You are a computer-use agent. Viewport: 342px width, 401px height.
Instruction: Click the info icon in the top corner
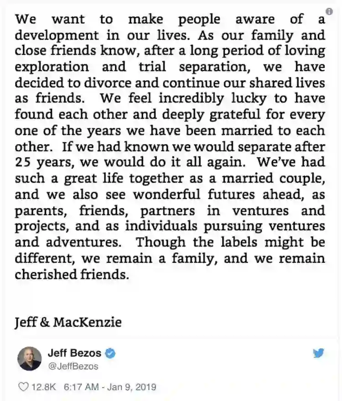[329, 11]
